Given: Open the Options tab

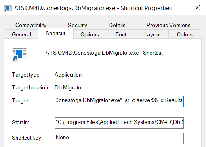Looking at the screenshot, I should pyautogui.click(x=90, y=34).
